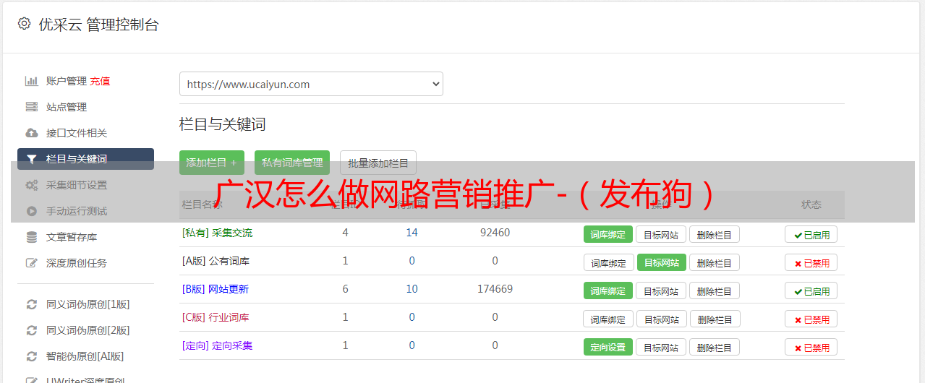Click 定向设置 for [定向] 定向采集

pyautogui.click(x=608, y=347)
